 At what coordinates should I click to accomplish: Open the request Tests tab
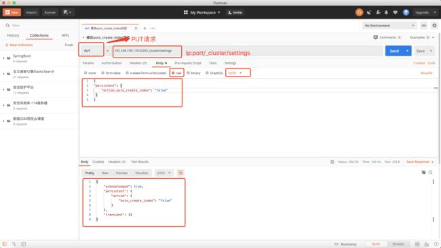coord(212,63)
